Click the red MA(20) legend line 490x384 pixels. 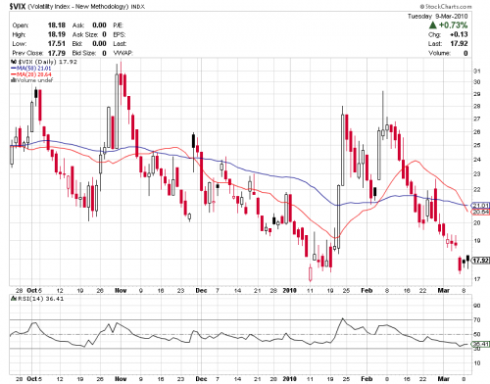(14, 74)
